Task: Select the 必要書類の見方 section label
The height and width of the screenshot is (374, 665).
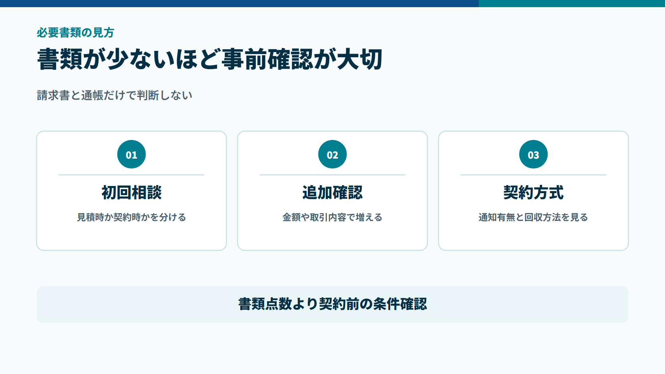Action: click(x=76, y=33)
